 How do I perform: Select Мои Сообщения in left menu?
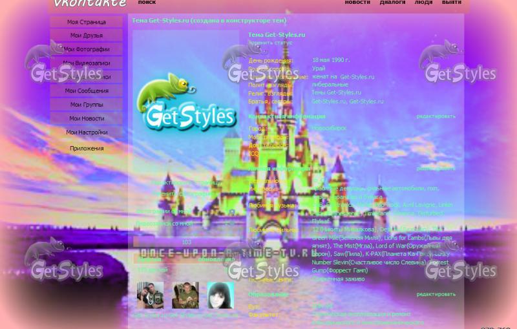[87, 90]
